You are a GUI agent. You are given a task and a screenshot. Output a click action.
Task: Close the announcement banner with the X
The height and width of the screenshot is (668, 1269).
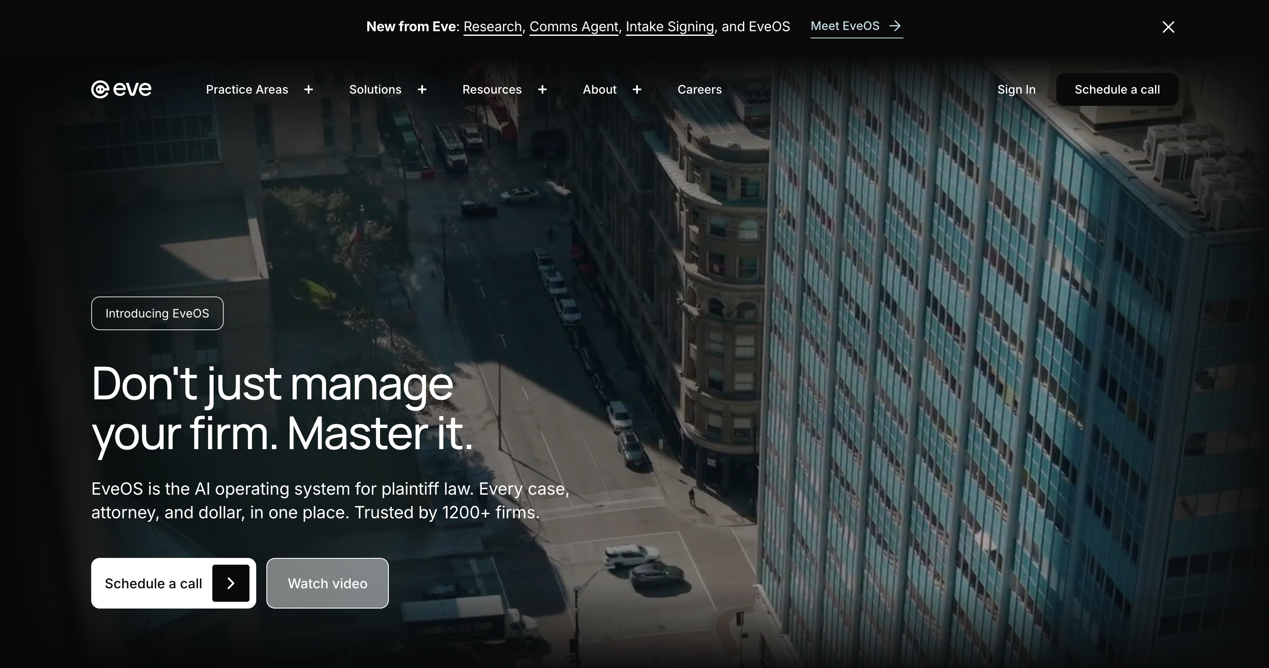click(1168, 27)
